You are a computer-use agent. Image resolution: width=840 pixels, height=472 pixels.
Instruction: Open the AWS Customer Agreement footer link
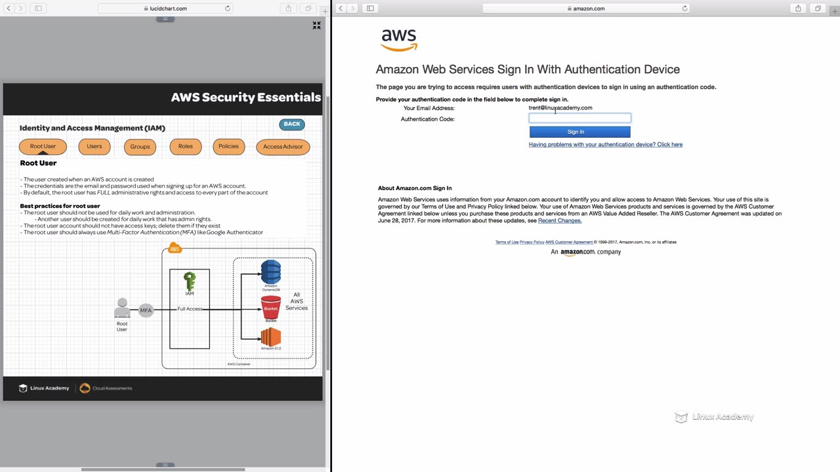(569, 242)
